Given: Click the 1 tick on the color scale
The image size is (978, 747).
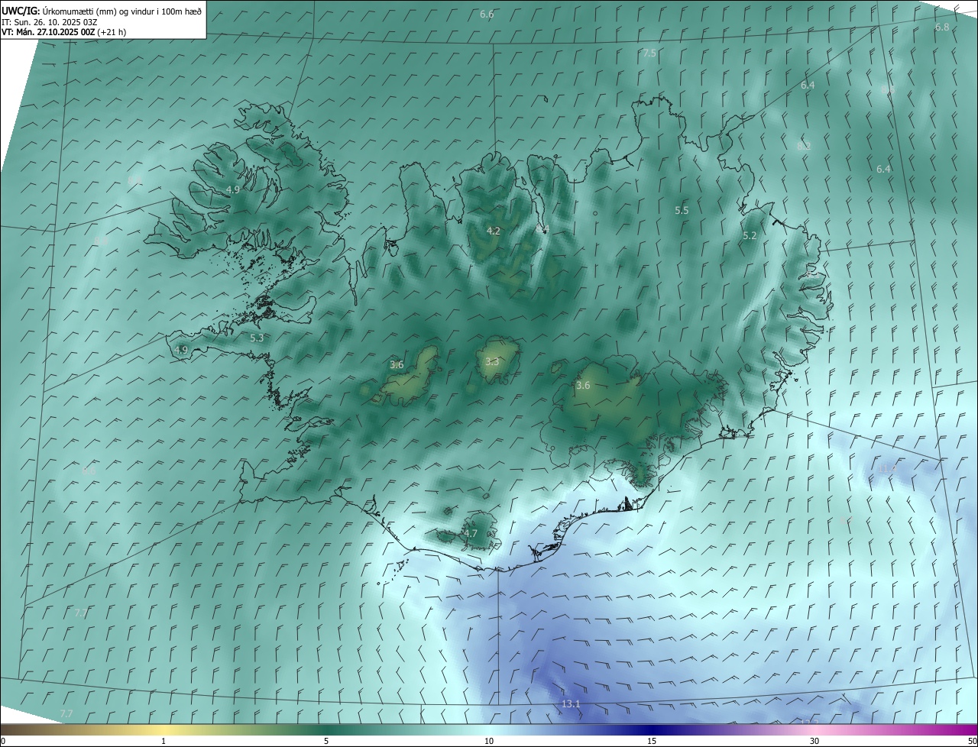Looking at the screenshot, I should (x=164, y=741).
